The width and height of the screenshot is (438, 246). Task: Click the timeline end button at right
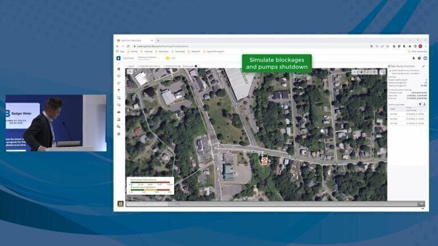pos(421,204)
